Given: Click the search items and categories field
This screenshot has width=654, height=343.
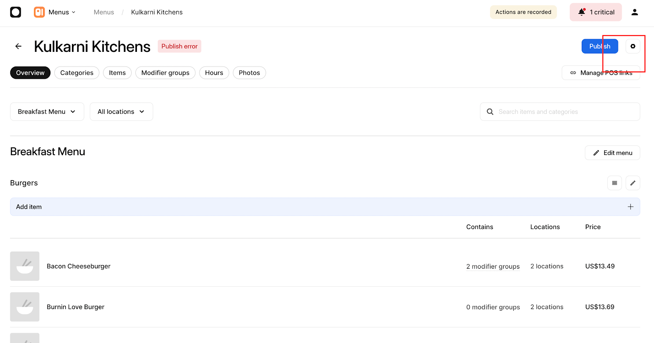Looking at the screenshot, I should (564, 112).
